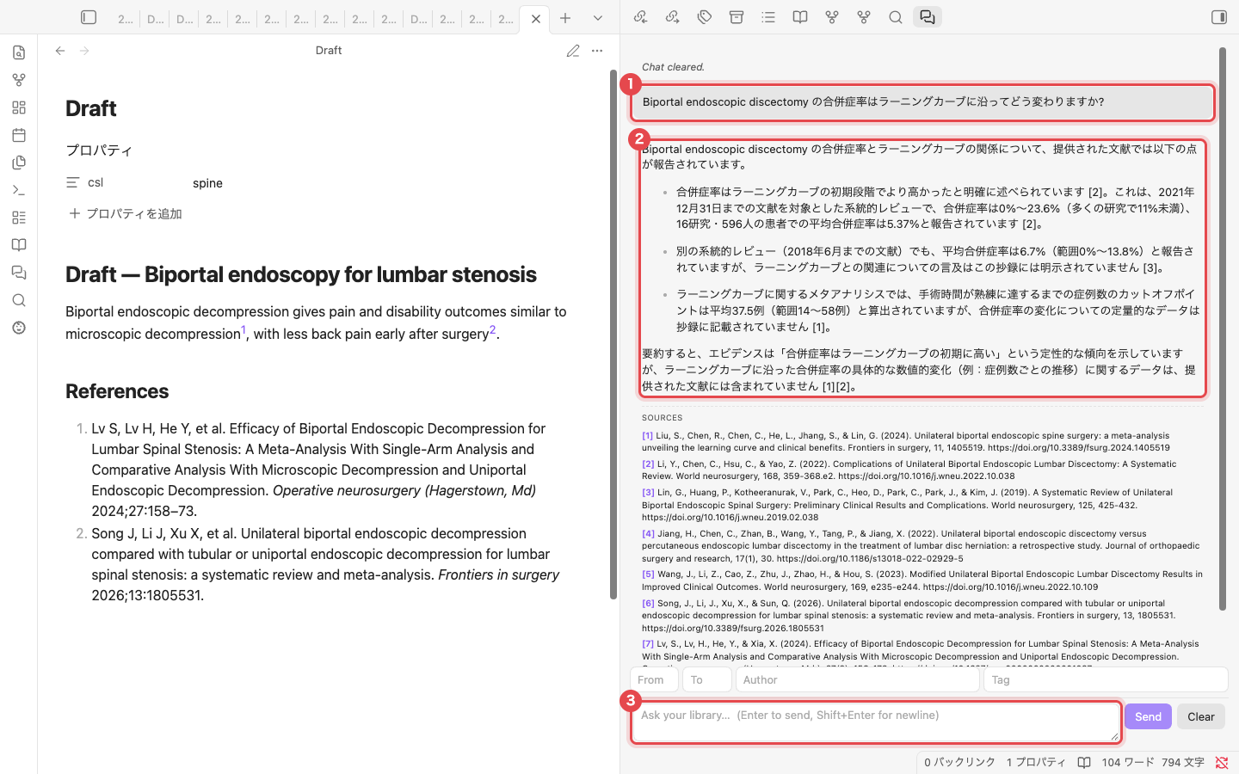Navigate forward with right arrow

(84, 51)
